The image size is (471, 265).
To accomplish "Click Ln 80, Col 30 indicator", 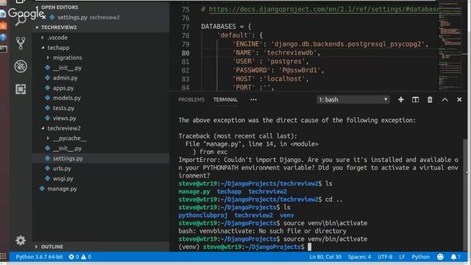I will [x=325, y=257].
